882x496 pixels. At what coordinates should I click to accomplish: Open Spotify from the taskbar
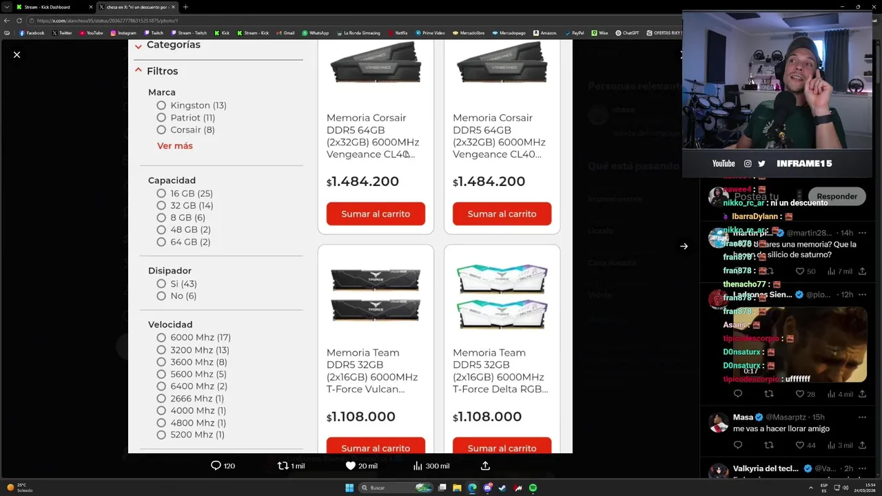(533, 488)
